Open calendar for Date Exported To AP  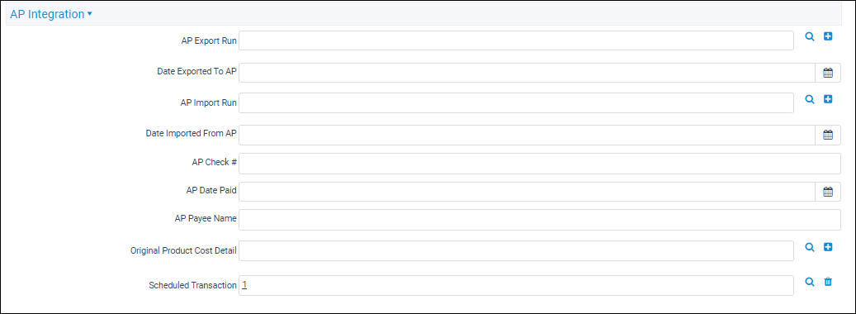[828, 73]
